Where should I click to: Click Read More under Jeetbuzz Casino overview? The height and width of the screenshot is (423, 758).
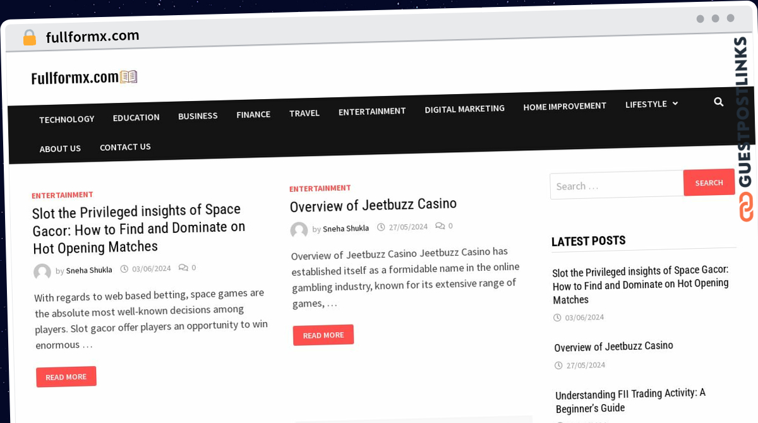[x=323, y=335]
